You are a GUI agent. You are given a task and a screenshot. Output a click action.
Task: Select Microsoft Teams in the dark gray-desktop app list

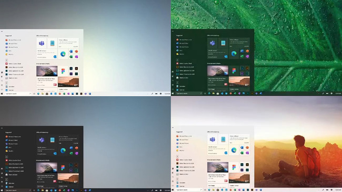(12, 144)
